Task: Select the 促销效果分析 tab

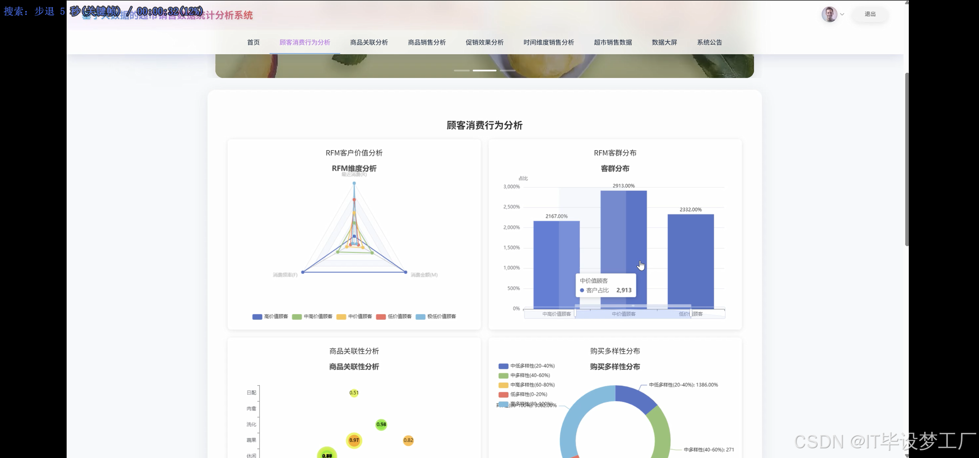Action: click(484, 43)
